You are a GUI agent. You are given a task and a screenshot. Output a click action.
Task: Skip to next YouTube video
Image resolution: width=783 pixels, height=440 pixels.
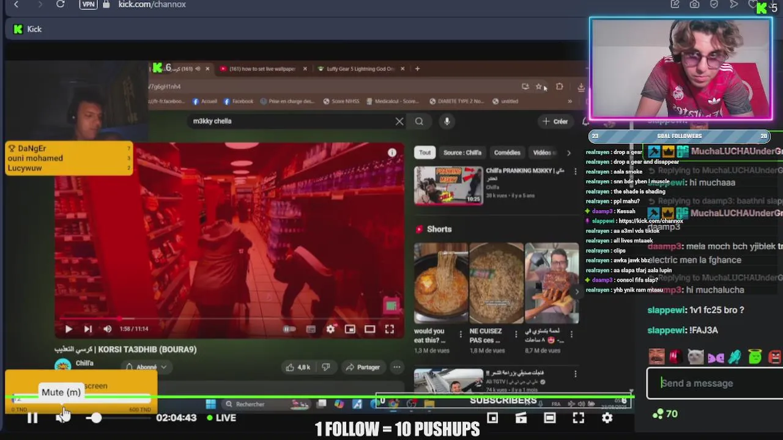pyautogui.click(x=87, y=329)
